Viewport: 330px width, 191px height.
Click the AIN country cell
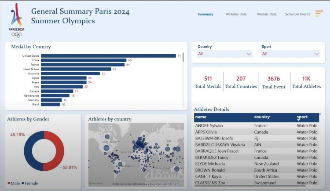point(257,145)
